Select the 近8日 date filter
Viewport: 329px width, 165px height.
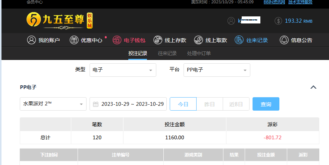tap(236, 104)
